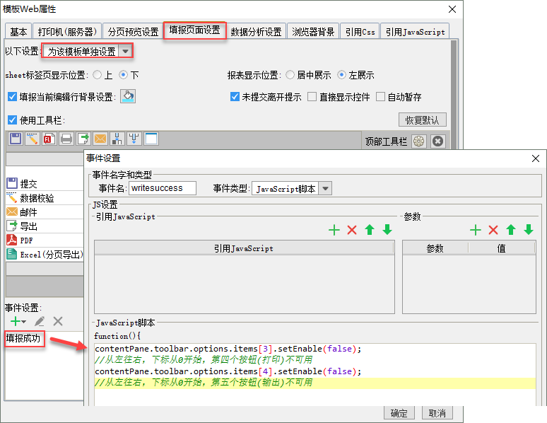This screenshot has width=547, height=423.
Task: Switch to 基本 tab
Action: 18,32
